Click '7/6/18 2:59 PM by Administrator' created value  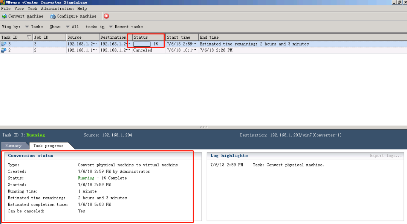(114, 171)
